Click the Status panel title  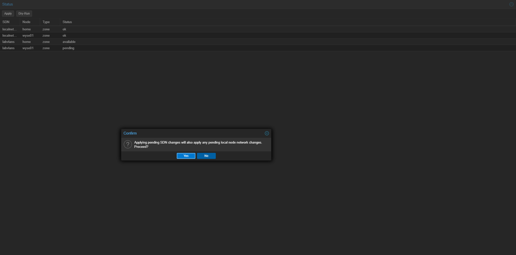coord(8,4)
